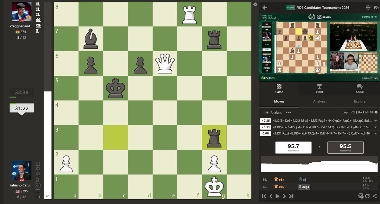The image size is (380, 204).
Task: Refresh analysis with the circular arrow icon
Action: [368, 196]
